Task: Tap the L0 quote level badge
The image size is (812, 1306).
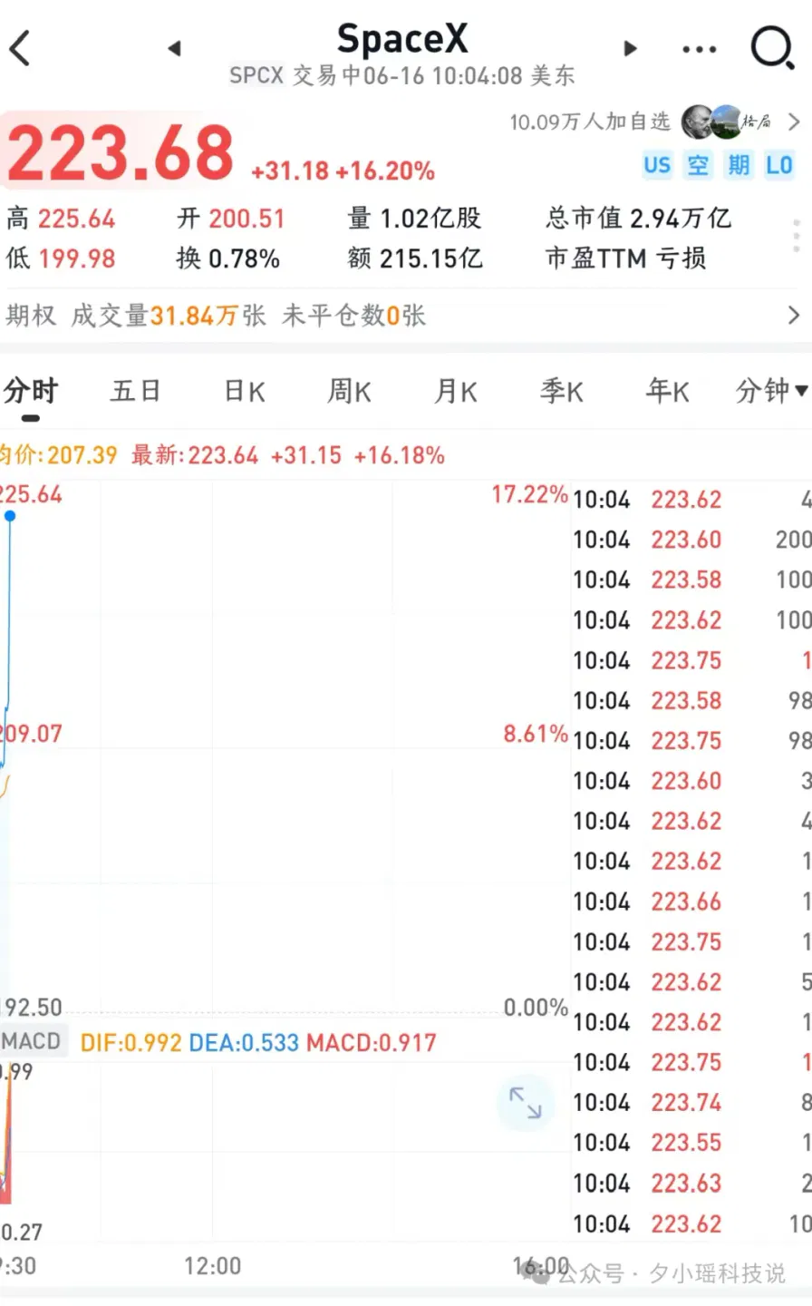Action: coord(779,165)
